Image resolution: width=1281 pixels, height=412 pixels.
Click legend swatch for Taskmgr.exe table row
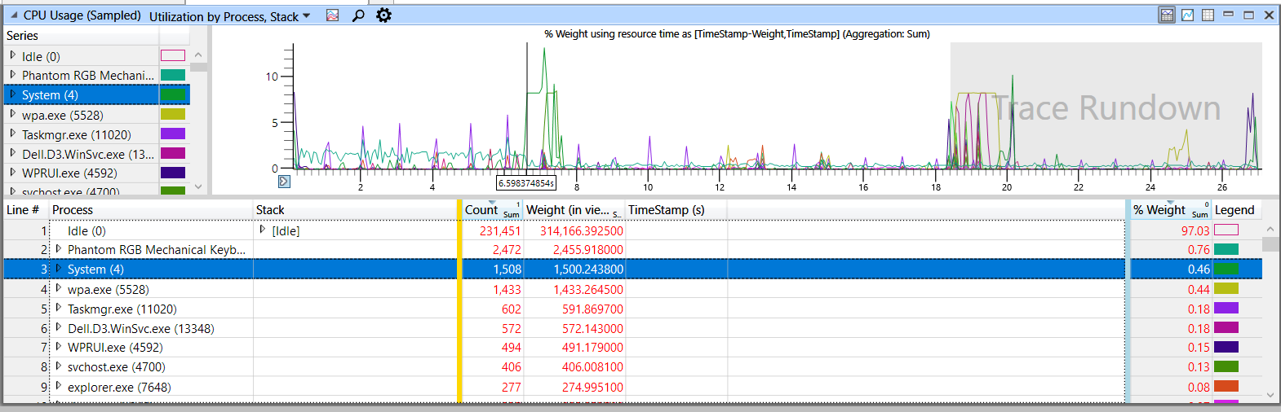click(x=1226, y=309)
